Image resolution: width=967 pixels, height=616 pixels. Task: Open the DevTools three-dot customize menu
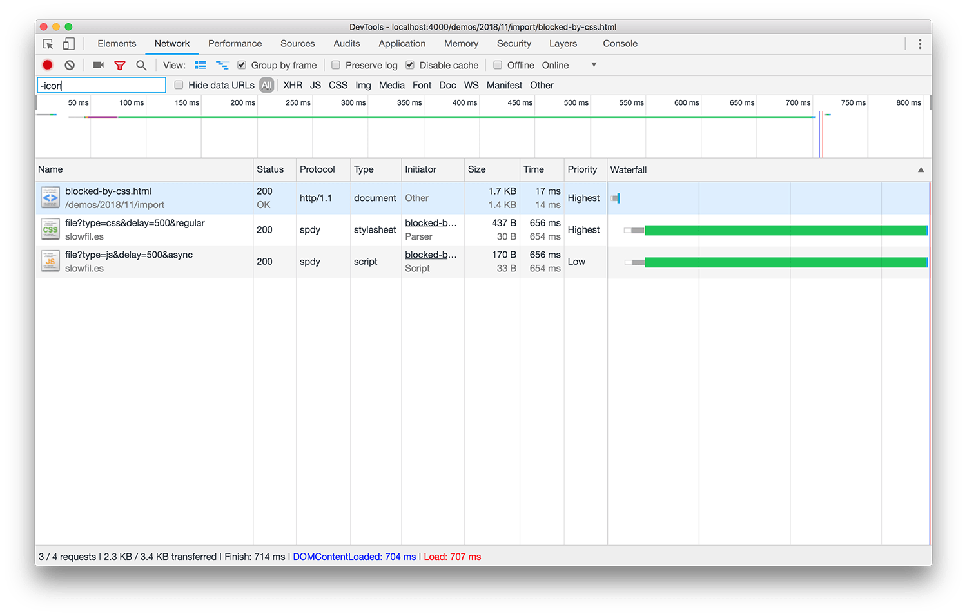(920, 44)
